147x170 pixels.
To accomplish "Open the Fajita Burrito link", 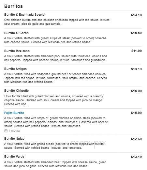I will (14, 113).
